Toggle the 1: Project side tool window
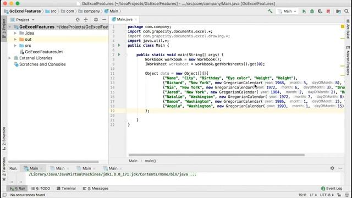Image resolution: width=352 pixels, height=198 pixels. coord(4,29)
